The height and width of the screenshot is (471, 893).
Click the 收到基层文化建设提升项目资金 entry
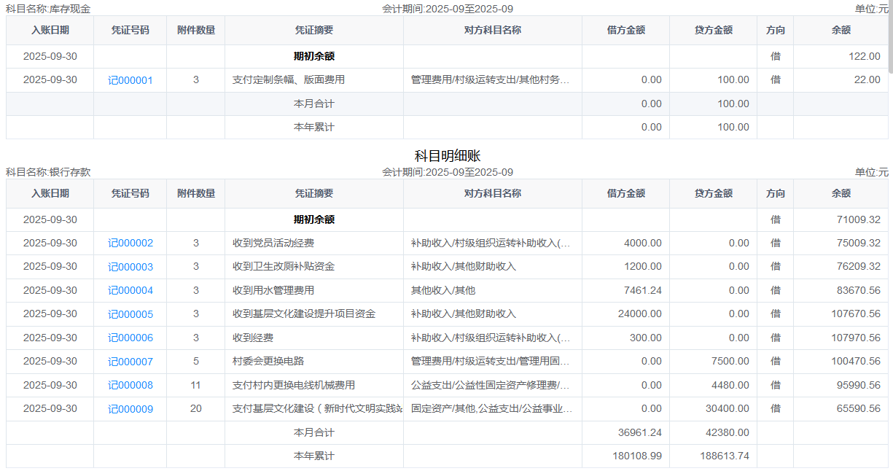pos(304,314)
